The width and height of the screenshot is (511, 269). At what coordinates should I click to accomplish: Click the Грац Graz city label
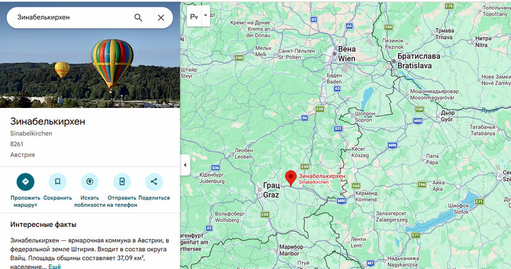[271, 190]
